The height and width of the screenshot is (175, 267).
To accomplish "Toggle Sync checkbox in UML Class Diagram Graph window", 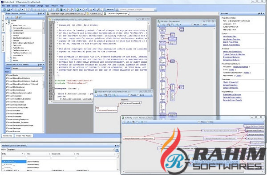I will (x=201, y=25).
